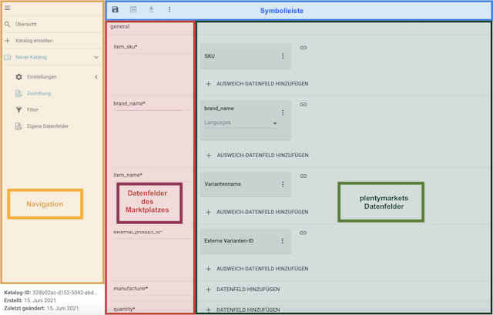
Task: Click the general section heading
Action: point(120,26)
